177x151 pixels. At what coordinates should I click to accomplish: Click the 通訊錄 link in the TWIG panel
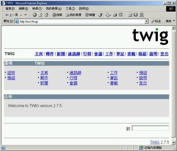[x=75, y=73]
